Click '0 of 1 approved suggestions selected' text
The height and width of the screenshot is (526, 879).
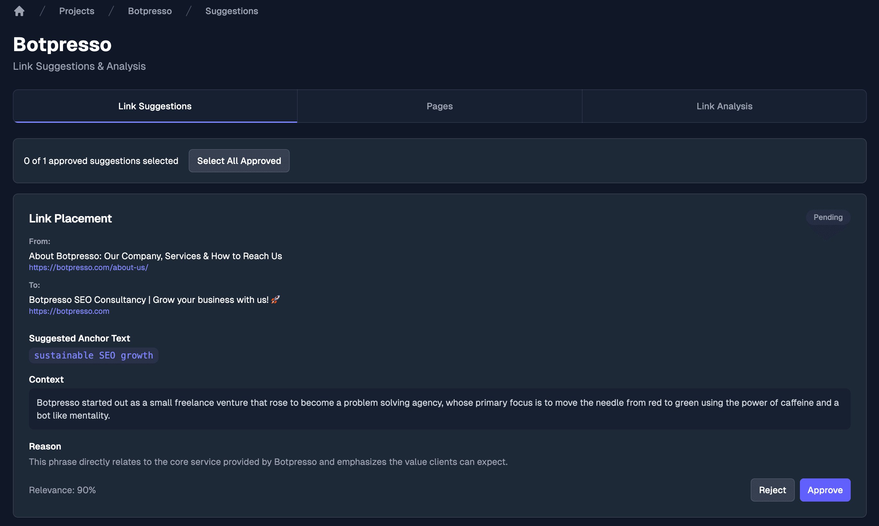click(101, 160)
